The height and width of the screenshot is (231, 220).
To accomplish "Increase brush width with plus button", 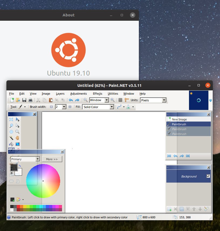I will coord(70,107).
